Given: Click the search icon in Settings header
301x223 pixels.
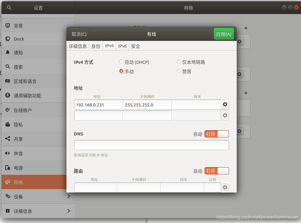Looking at the screenshot, I should 9,8.
